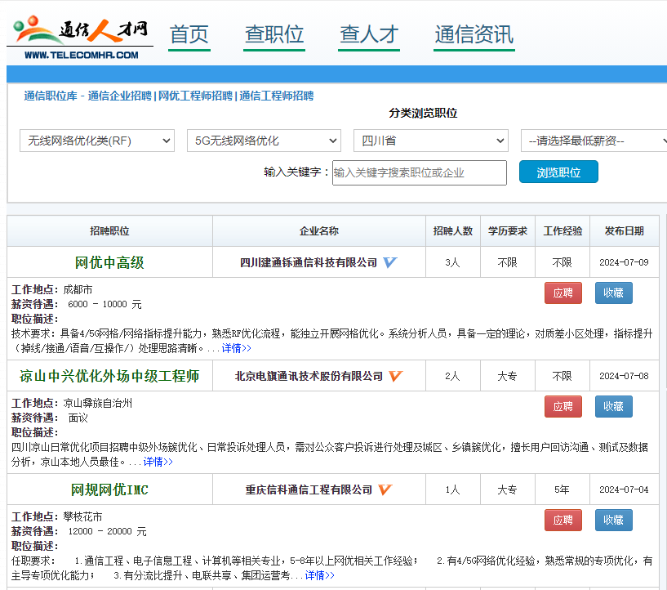
Task: Open the 网优中高级 job title
Action: (x=109, y=262)
